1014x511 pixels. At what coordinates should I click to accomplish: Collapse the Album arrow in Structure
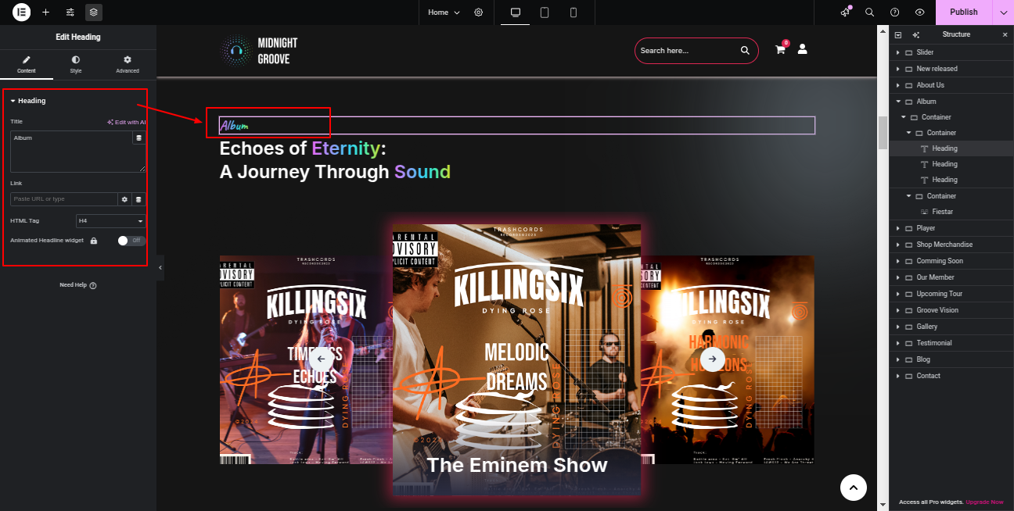click(898, 102)
